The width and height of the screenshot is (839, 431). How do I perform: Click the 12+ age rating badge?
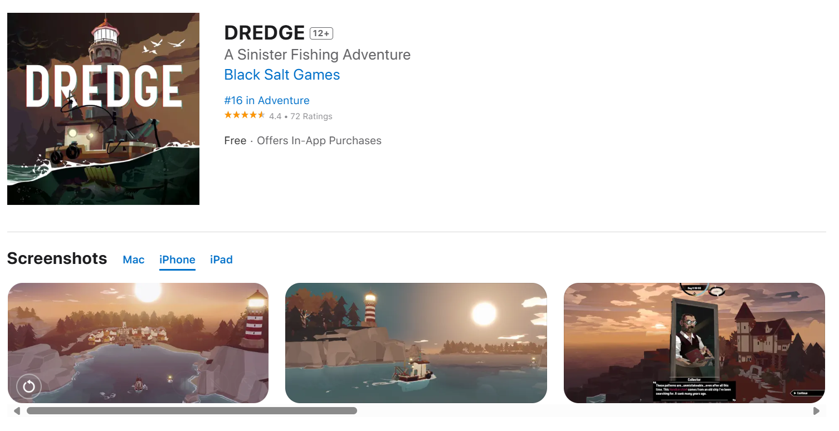[321, 33]
